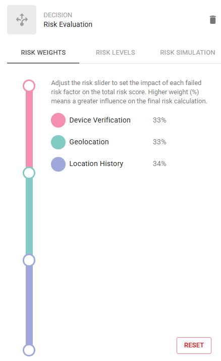Select the Risk Weights tab

[43, 53]
